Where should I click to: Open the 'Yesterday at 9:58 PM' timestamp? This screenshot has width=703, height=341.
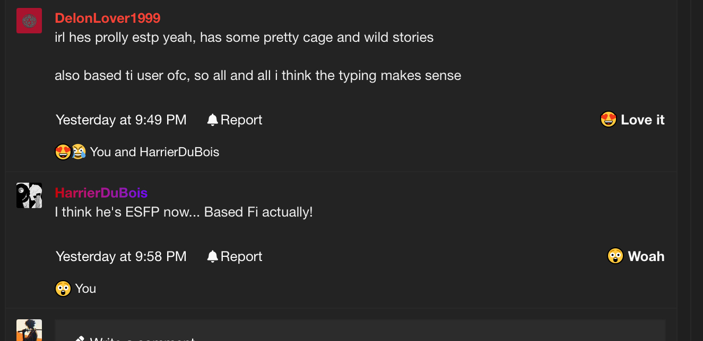click(x=121, y=257)
